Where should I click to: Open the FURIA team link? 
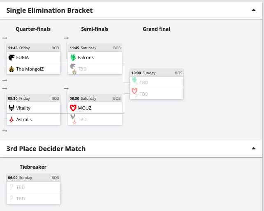[23, 57]
